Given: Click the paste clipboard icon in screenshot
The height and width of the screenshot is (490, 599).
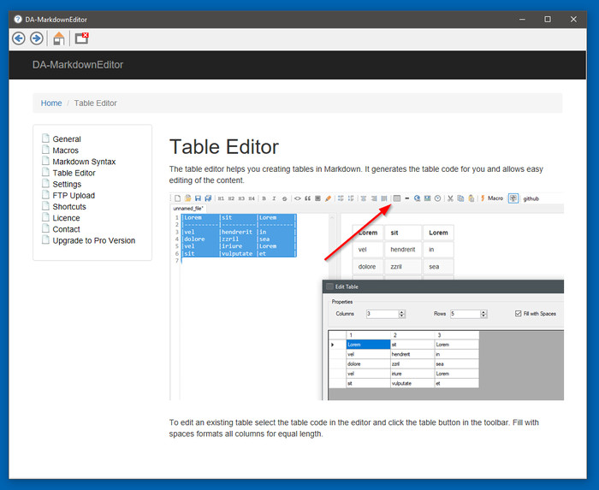Looking at the screenshot, I should [471, 198].
